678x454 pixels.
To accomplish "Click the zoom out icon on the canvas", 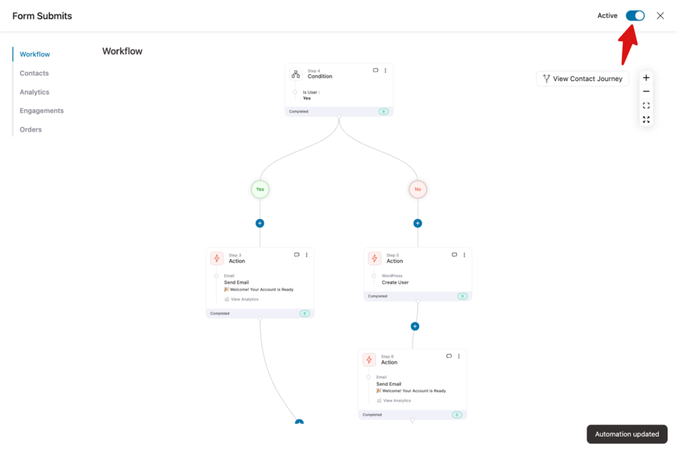I will (646, 91).
